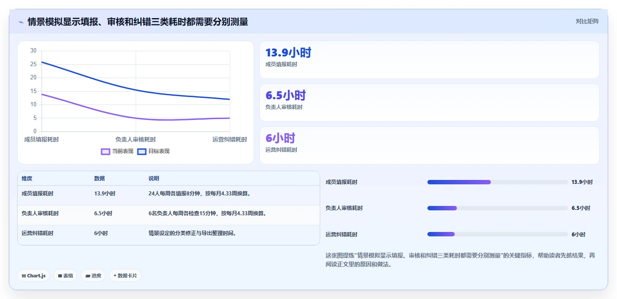This screenshot has width=617, height=299.
Task: Click the 13.9小时 table data cell
Action: pos(105,194)
